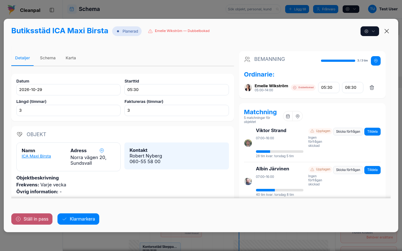Image resolution: width=402 pixels, height=251 pixels.
Task: Click the blue map pin button in Bemanning
Action: click(x=376, y=61)
